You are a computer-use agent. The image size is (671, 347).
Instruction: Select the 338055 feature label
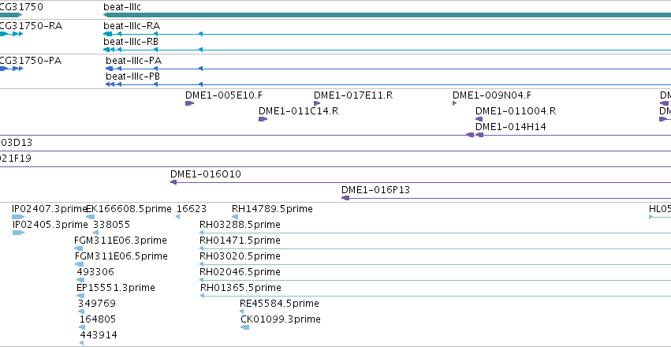tap(112, 225)
